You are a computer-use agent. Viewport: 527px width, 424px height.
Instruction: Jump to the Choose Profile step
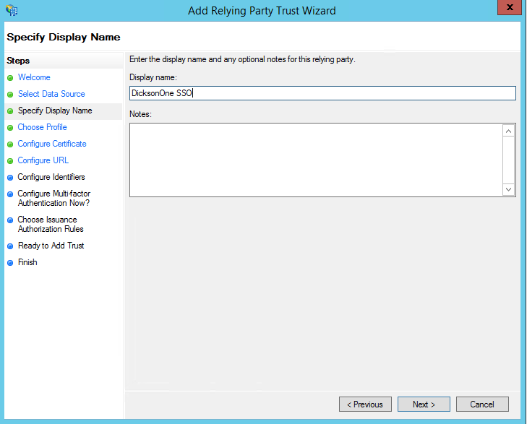[43, 127]
